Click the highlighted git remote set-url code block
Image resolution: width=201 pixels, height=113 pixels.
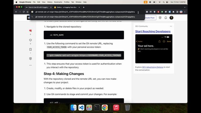pyautogui.click(x=84, y=55)
